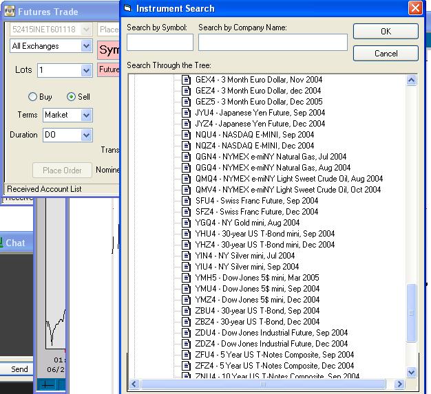Click icon beside ZBU4 30-year US T-Bond
Screen dimensions: 431x394
pyautogui.click(x=186, y=311)
